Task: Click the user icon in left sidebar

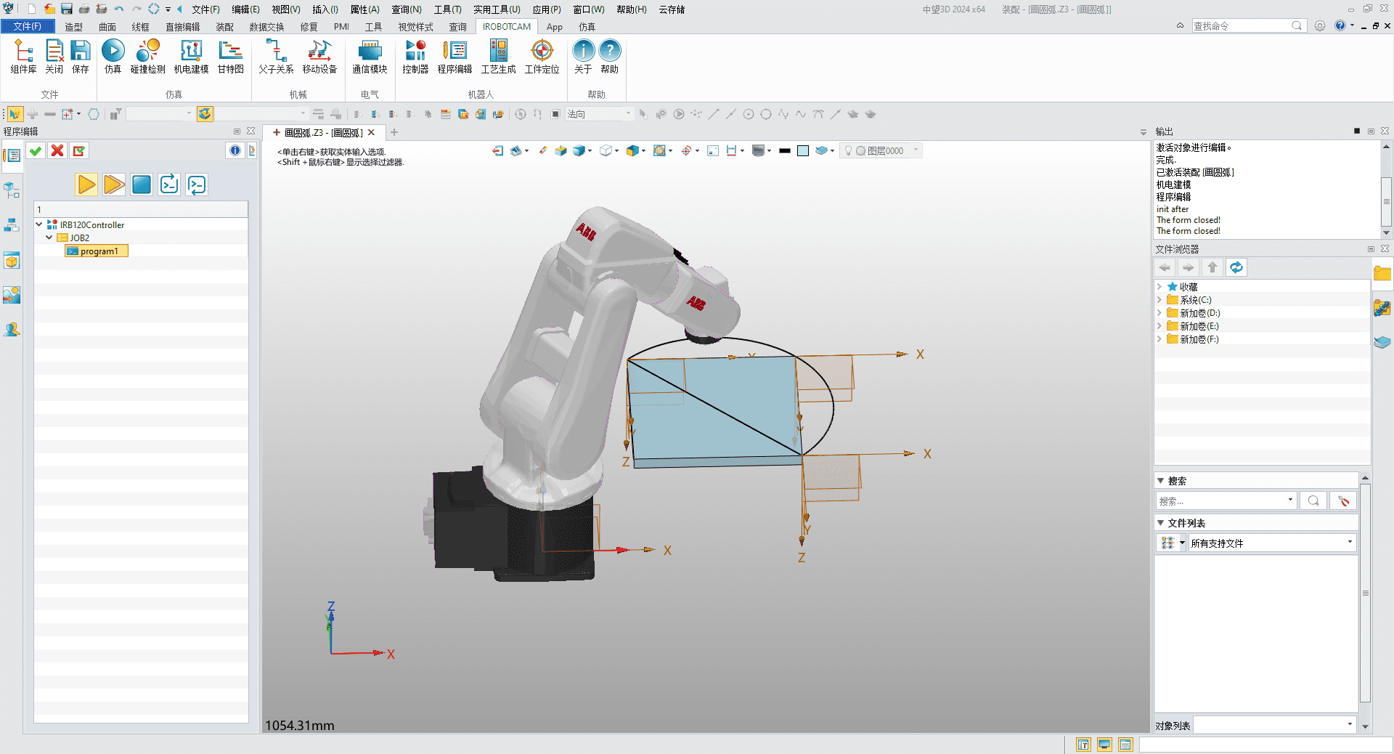Action: pyautogui.click(x=12, y=330)
